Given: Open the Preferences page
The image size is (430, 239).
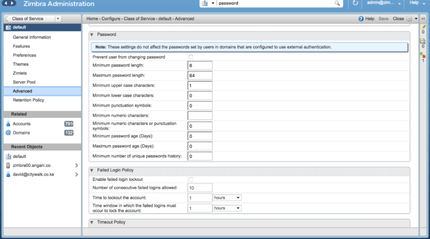Looking at the screenshot, I should [25, 55].
